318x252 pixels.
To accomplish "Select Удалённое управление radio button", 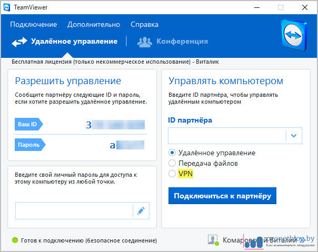I will point(172,153).
